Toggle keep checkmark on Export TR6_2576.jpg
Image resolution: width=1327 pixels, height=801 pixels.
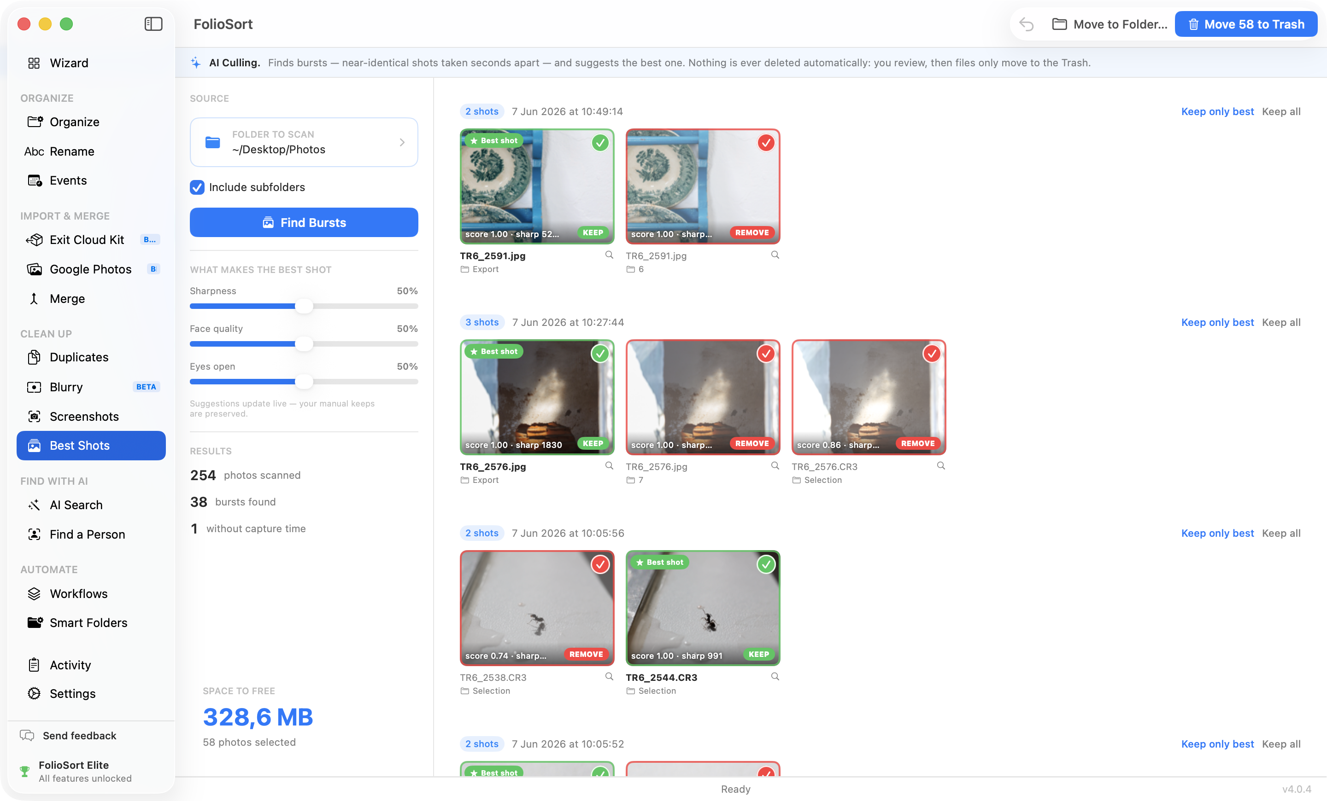(600, 354)
